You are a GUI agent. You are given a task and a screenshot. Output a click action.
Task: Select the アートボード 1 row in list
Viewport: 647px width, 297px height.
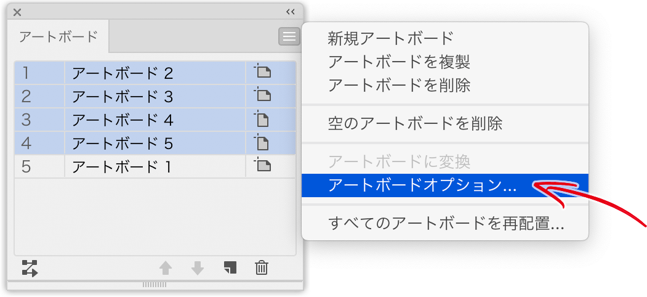click(155, 166)
